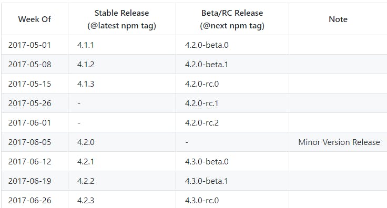Select the 4.3.0-beta.0 cell

[x=232, y=161]
